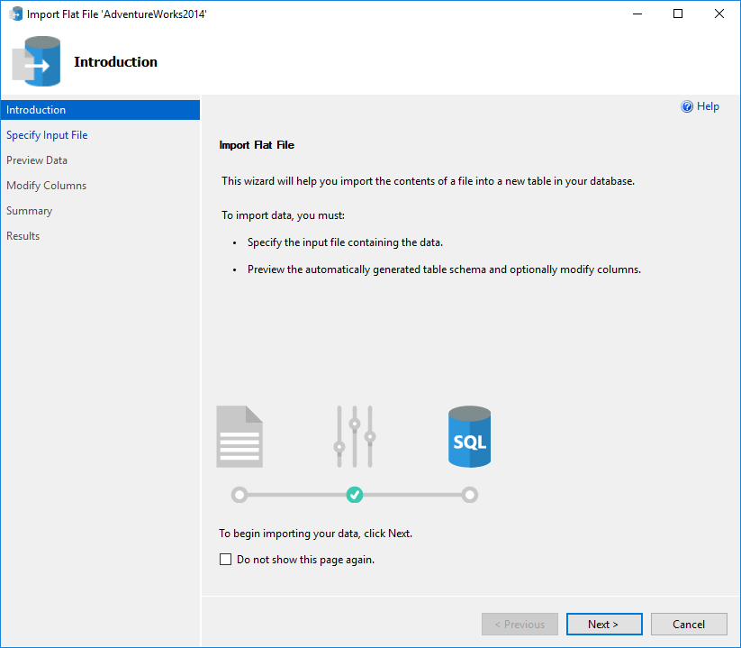Screen dimensions: 741x648
Task: Click the SQL database icon
Action: click(469, 436)
